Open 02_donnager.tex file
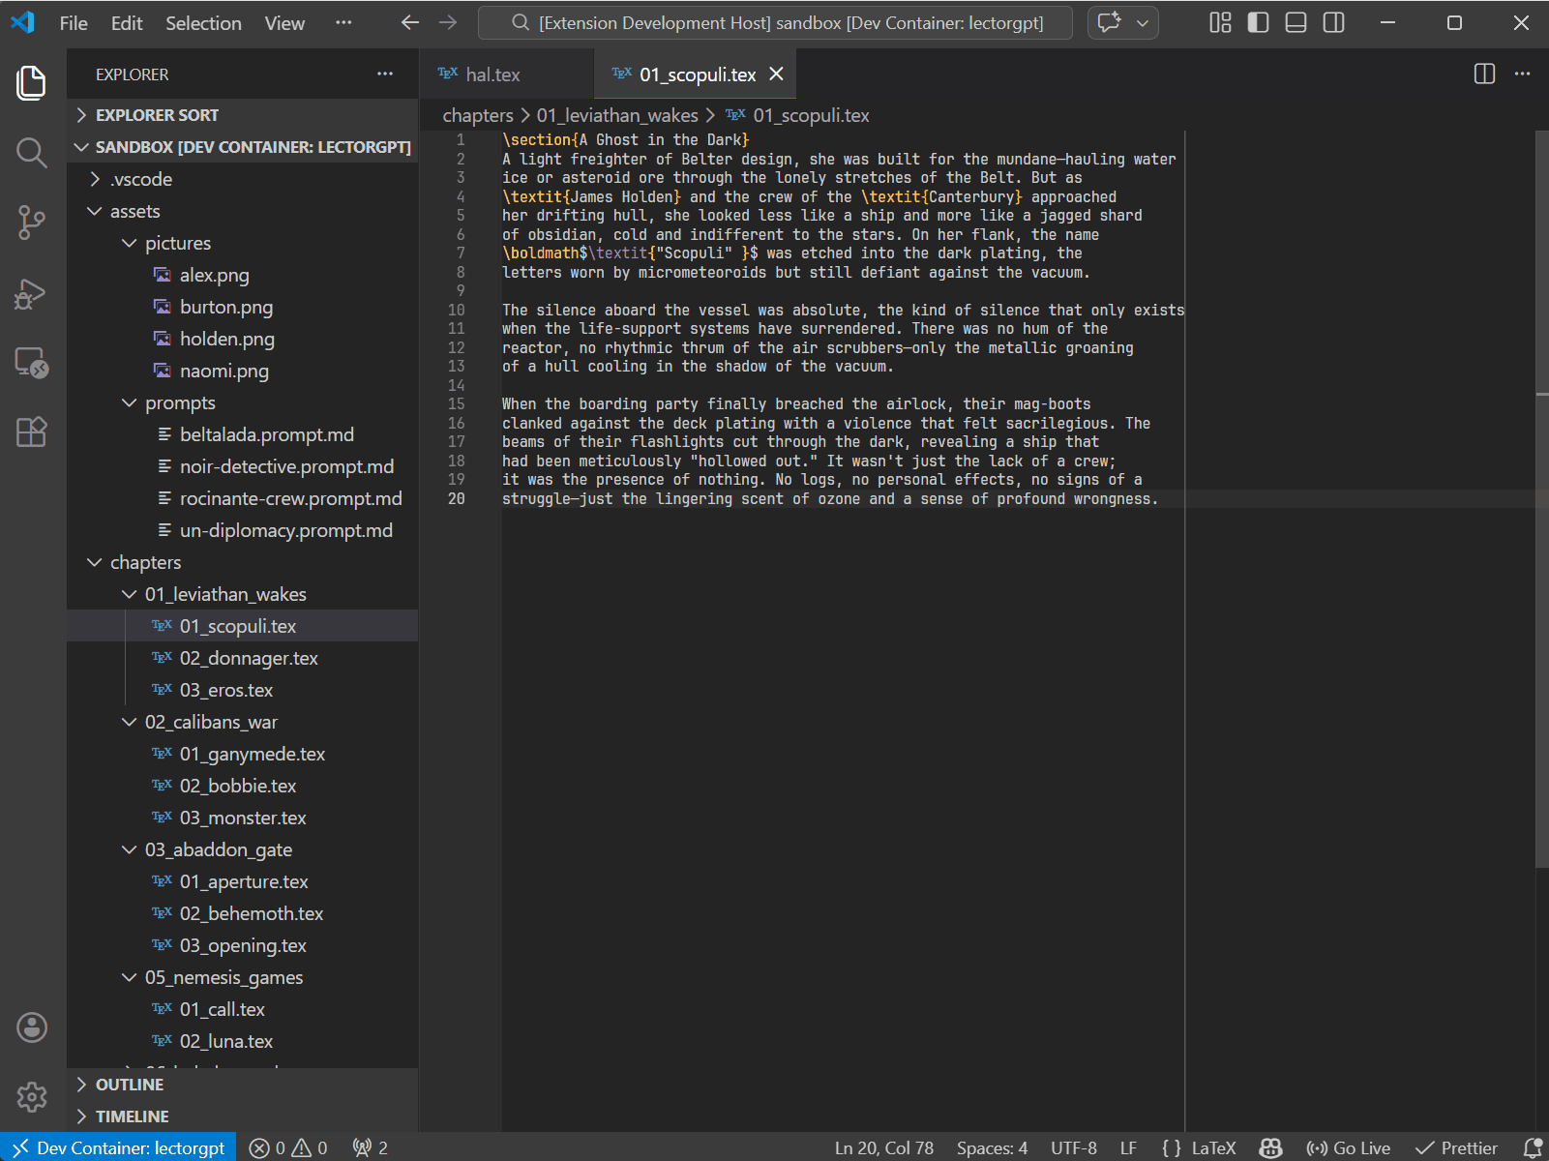 (x=242, y=658)
